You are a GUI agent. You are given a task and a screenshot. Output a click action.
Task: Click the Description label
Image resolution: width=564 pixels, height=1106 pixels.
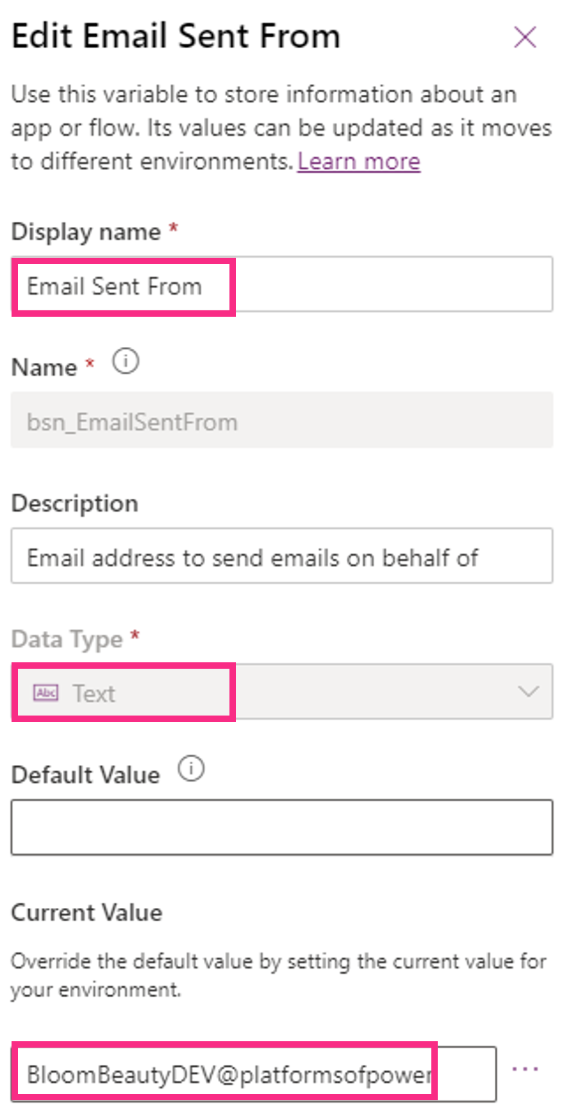(x=74, y=503)
